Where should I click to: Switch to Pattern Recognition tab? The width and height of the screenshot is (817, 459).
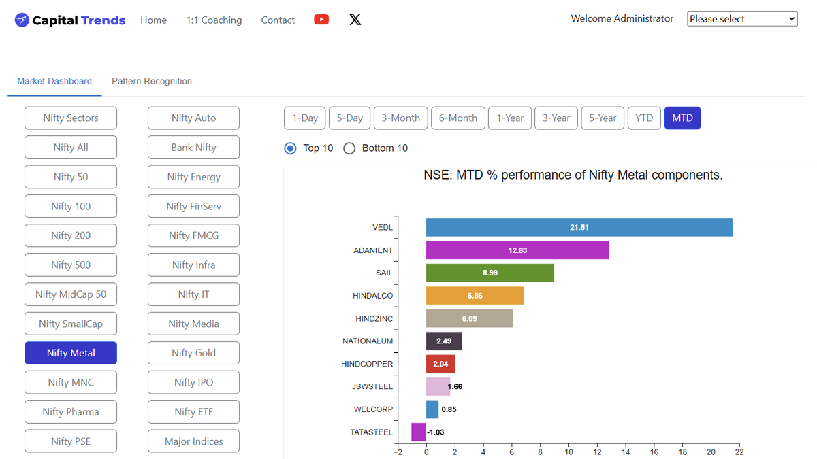click(x=152, y=81)
